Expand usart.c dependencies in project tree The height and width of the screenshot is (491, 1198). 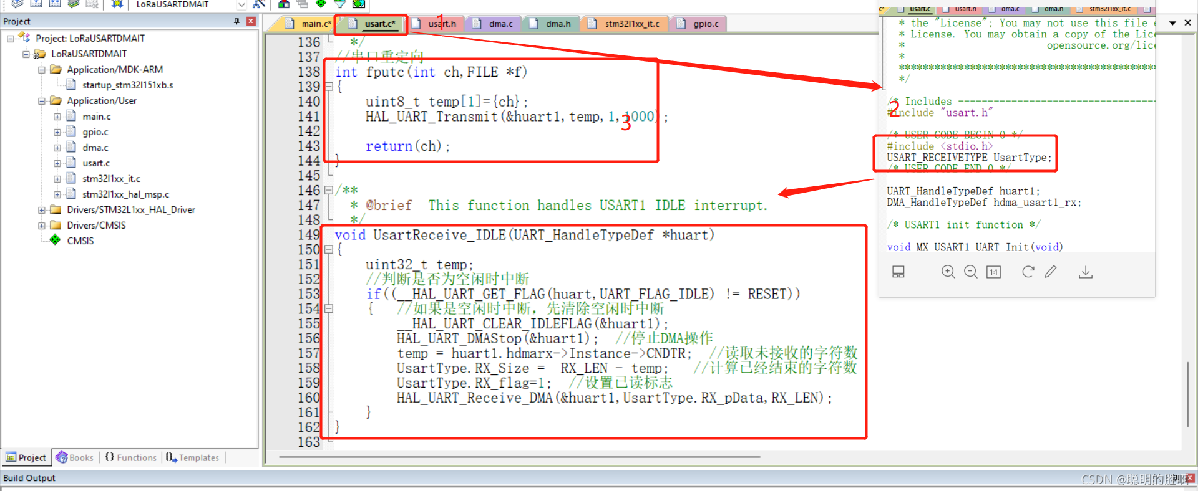point(57,163)
